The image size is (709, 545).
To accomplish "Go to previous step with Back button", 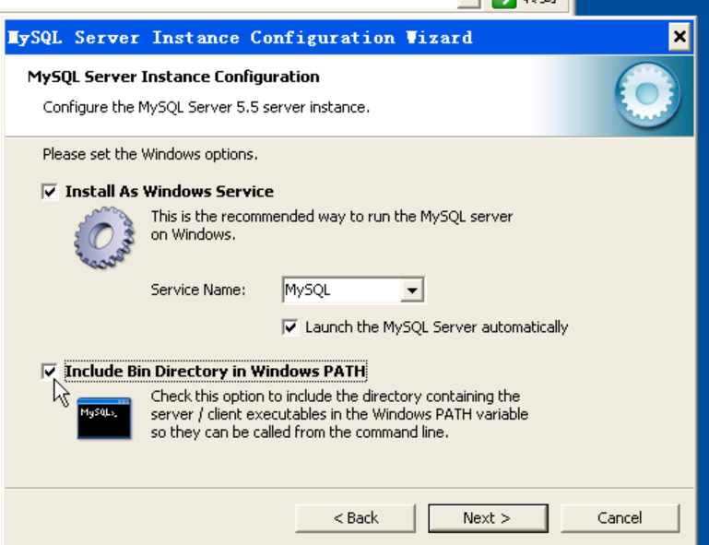I will (355, 518).
